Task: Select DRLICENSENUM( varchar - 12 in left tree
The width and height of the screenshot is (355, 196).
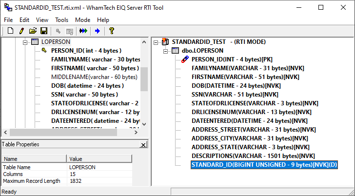Action: tap(95, 112)
